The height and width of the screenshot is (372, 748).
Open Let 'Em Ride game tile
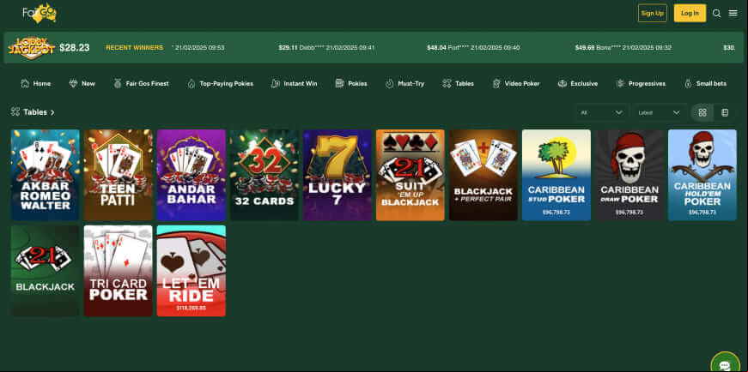tap(192, 271)
